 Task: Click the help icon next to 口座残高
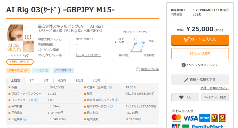(25, 119)
